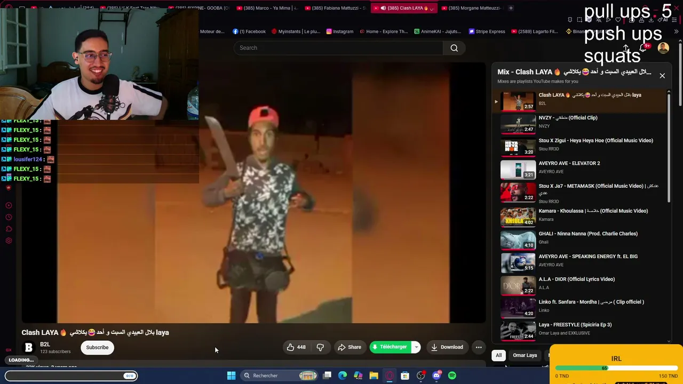Open settings gear in browser sidebar
This screenshot has height=384, width=683.
tap(9, 241)
